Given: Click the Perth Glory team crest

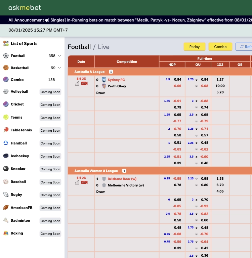Looking at the screenshot, I should click(x=104, y=86).
